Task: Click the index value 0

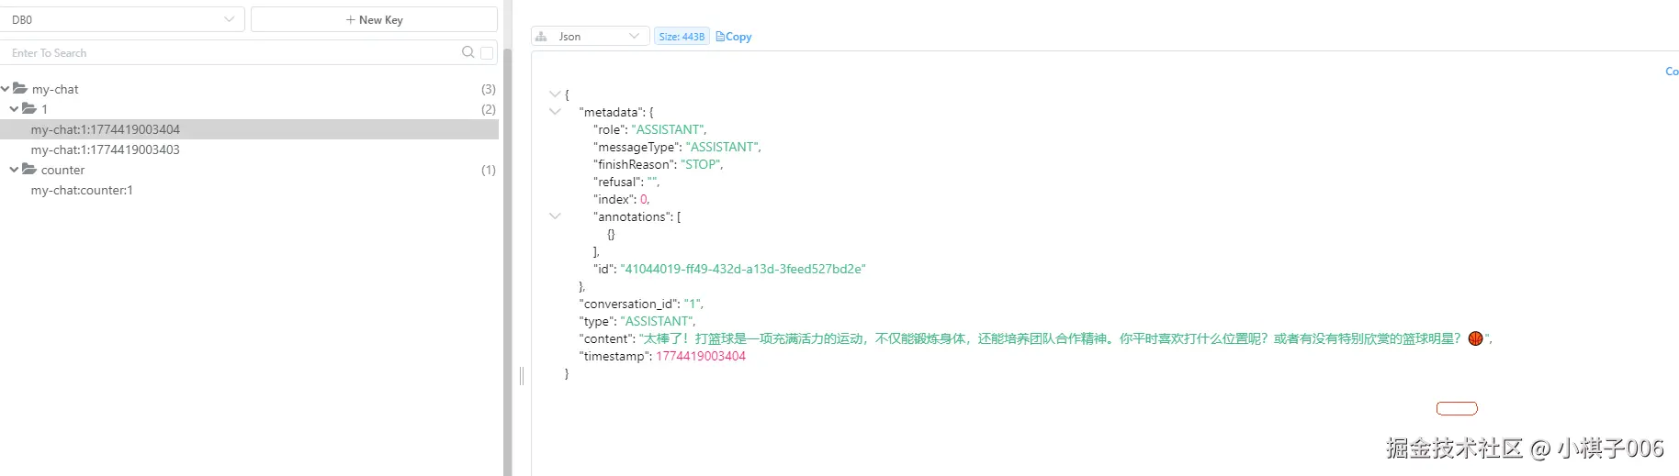Action: pos(644,199)
